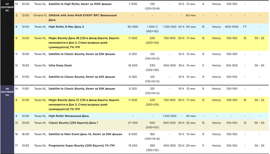Screen dimensions: 270x154
Task: Select '550 (500+50)' fee breakdown
Action: pyautogui.click(x=152, y=125)
